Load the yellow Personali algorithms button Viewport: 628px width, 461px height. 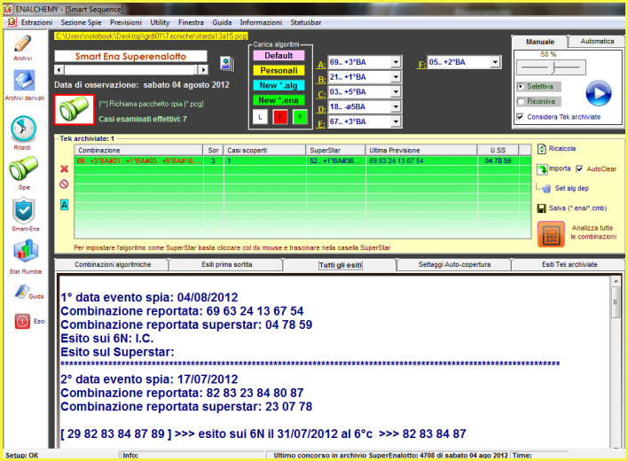279,70
